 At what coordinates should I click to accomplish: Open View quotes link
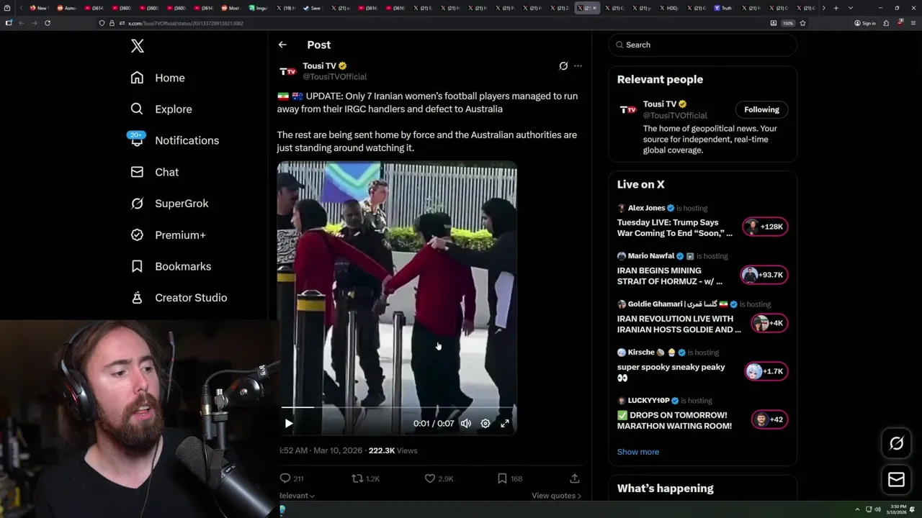tap(556, 496)
